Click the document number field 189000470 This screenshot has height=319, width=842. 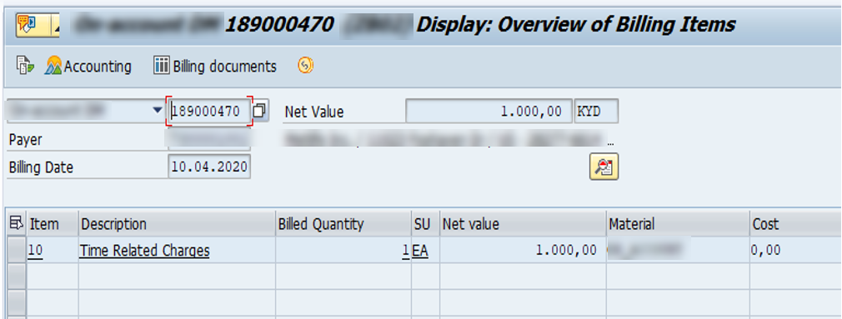pyautogui.click(x=209, y=111)
